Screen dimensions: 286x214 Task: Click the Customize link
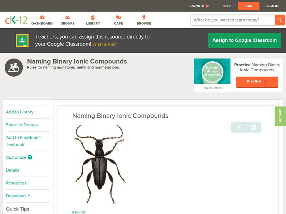coord(16,157)
